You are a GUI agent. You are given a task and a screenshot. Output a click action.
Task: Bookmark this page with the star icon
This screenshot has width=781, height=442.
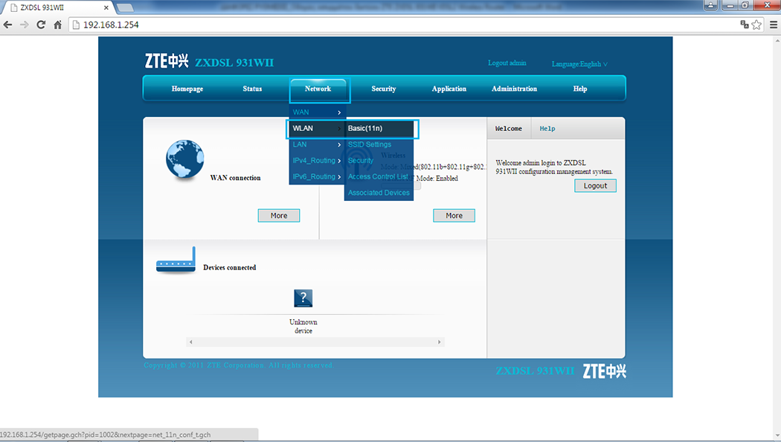point(756,25)
